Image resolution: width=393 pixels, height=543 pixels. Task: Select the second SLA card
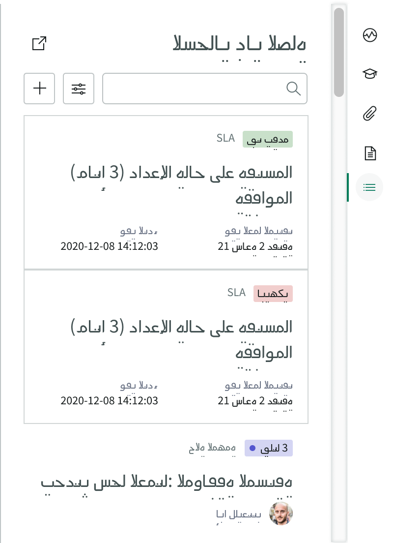tap(166, 346)
